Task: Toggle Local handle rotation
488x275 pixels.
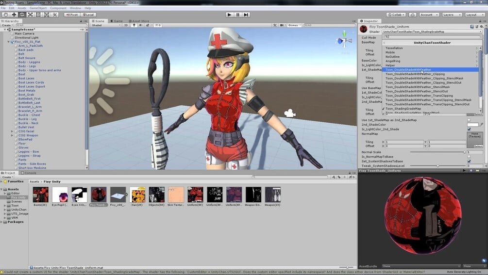Action: [x=88, y=15]
